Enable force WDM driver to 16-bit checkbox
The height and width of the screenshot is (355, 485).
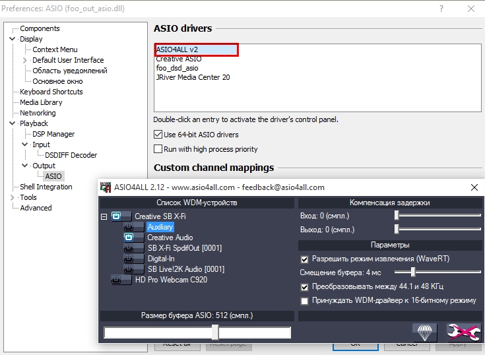pos(305,301)
